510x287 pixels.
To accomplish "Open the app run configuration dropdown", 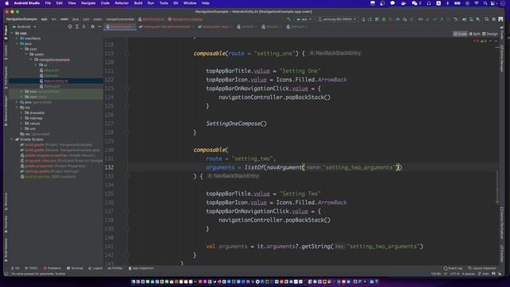I will (x=304, y=19).
